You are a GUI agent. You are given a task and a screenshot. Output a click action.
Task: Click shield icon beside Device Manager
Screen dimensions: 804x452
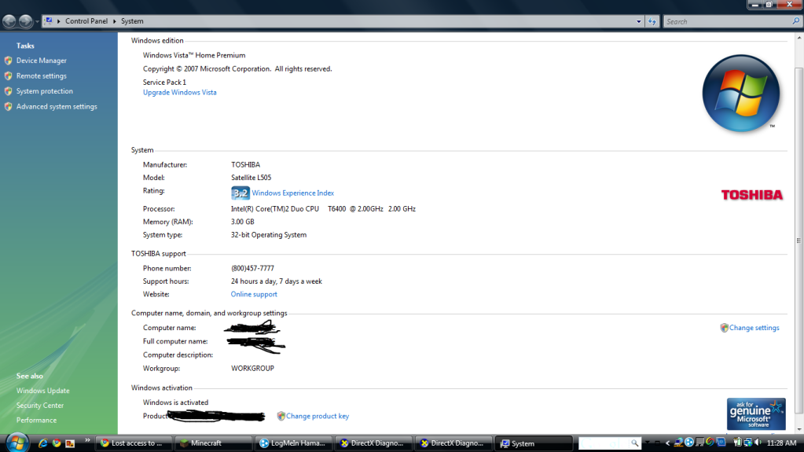tap(8, 61)
